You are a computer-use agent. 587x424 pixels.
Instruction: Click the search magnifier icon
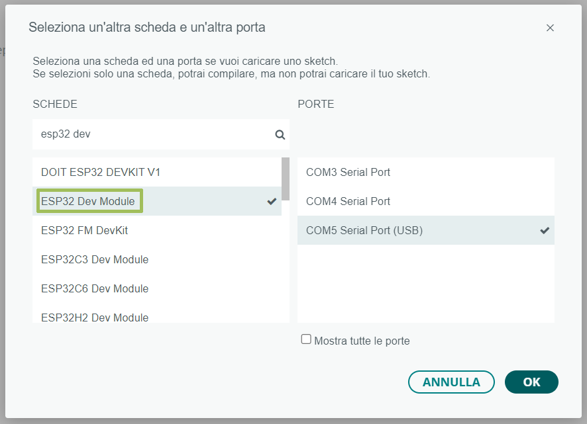(280, 134)
